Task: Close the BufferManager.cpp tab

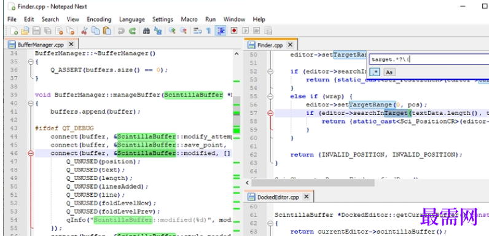Action: click(71, 44)
